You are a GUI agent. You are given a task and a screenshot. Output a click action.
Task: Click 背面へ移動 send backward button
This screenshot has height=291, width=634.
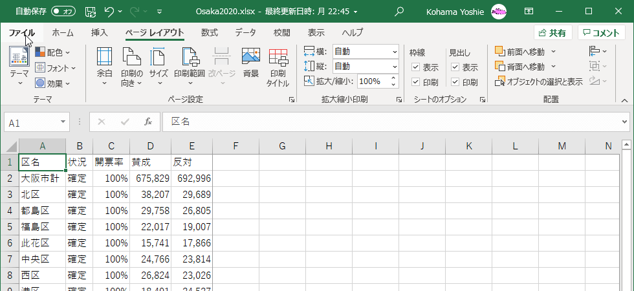pos(520,66)
